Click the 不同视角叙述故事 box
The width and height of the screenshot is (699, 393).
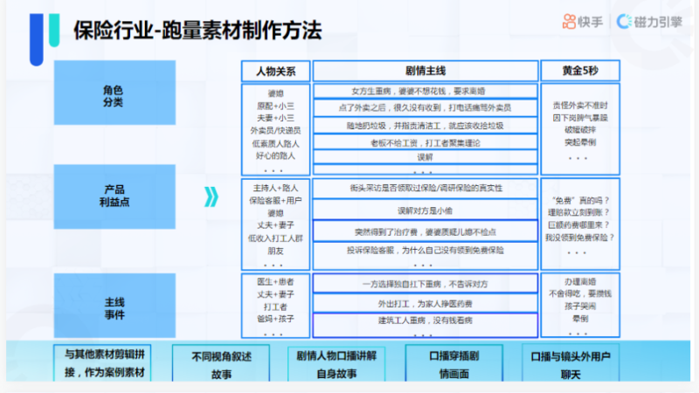[x=221, y=362]
